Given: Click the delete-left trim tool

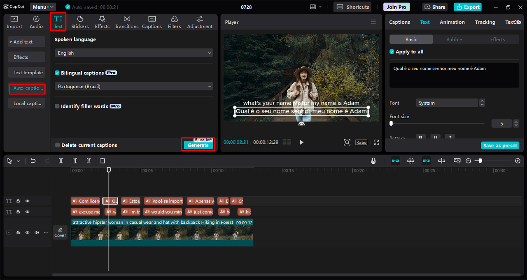Looking at the screenshot, I should [x=75, y=161].
